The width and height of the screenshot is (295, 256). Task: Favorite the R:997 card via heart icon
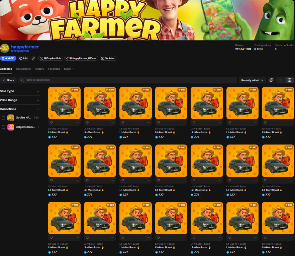[52, 180]
